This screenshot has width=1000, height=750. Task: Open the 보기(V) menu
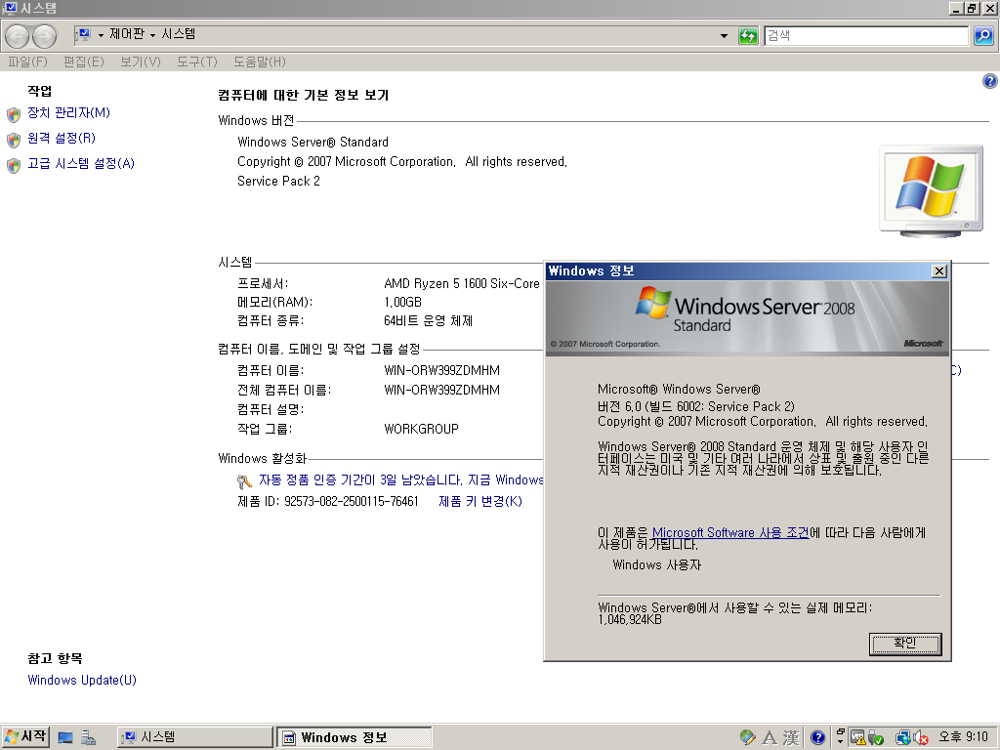pyautogui.click(x=141, y=62)
